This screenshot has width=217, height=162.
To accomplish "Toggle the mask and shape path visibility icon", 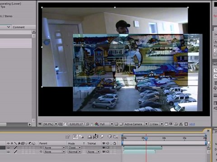I will pos(65,124).
